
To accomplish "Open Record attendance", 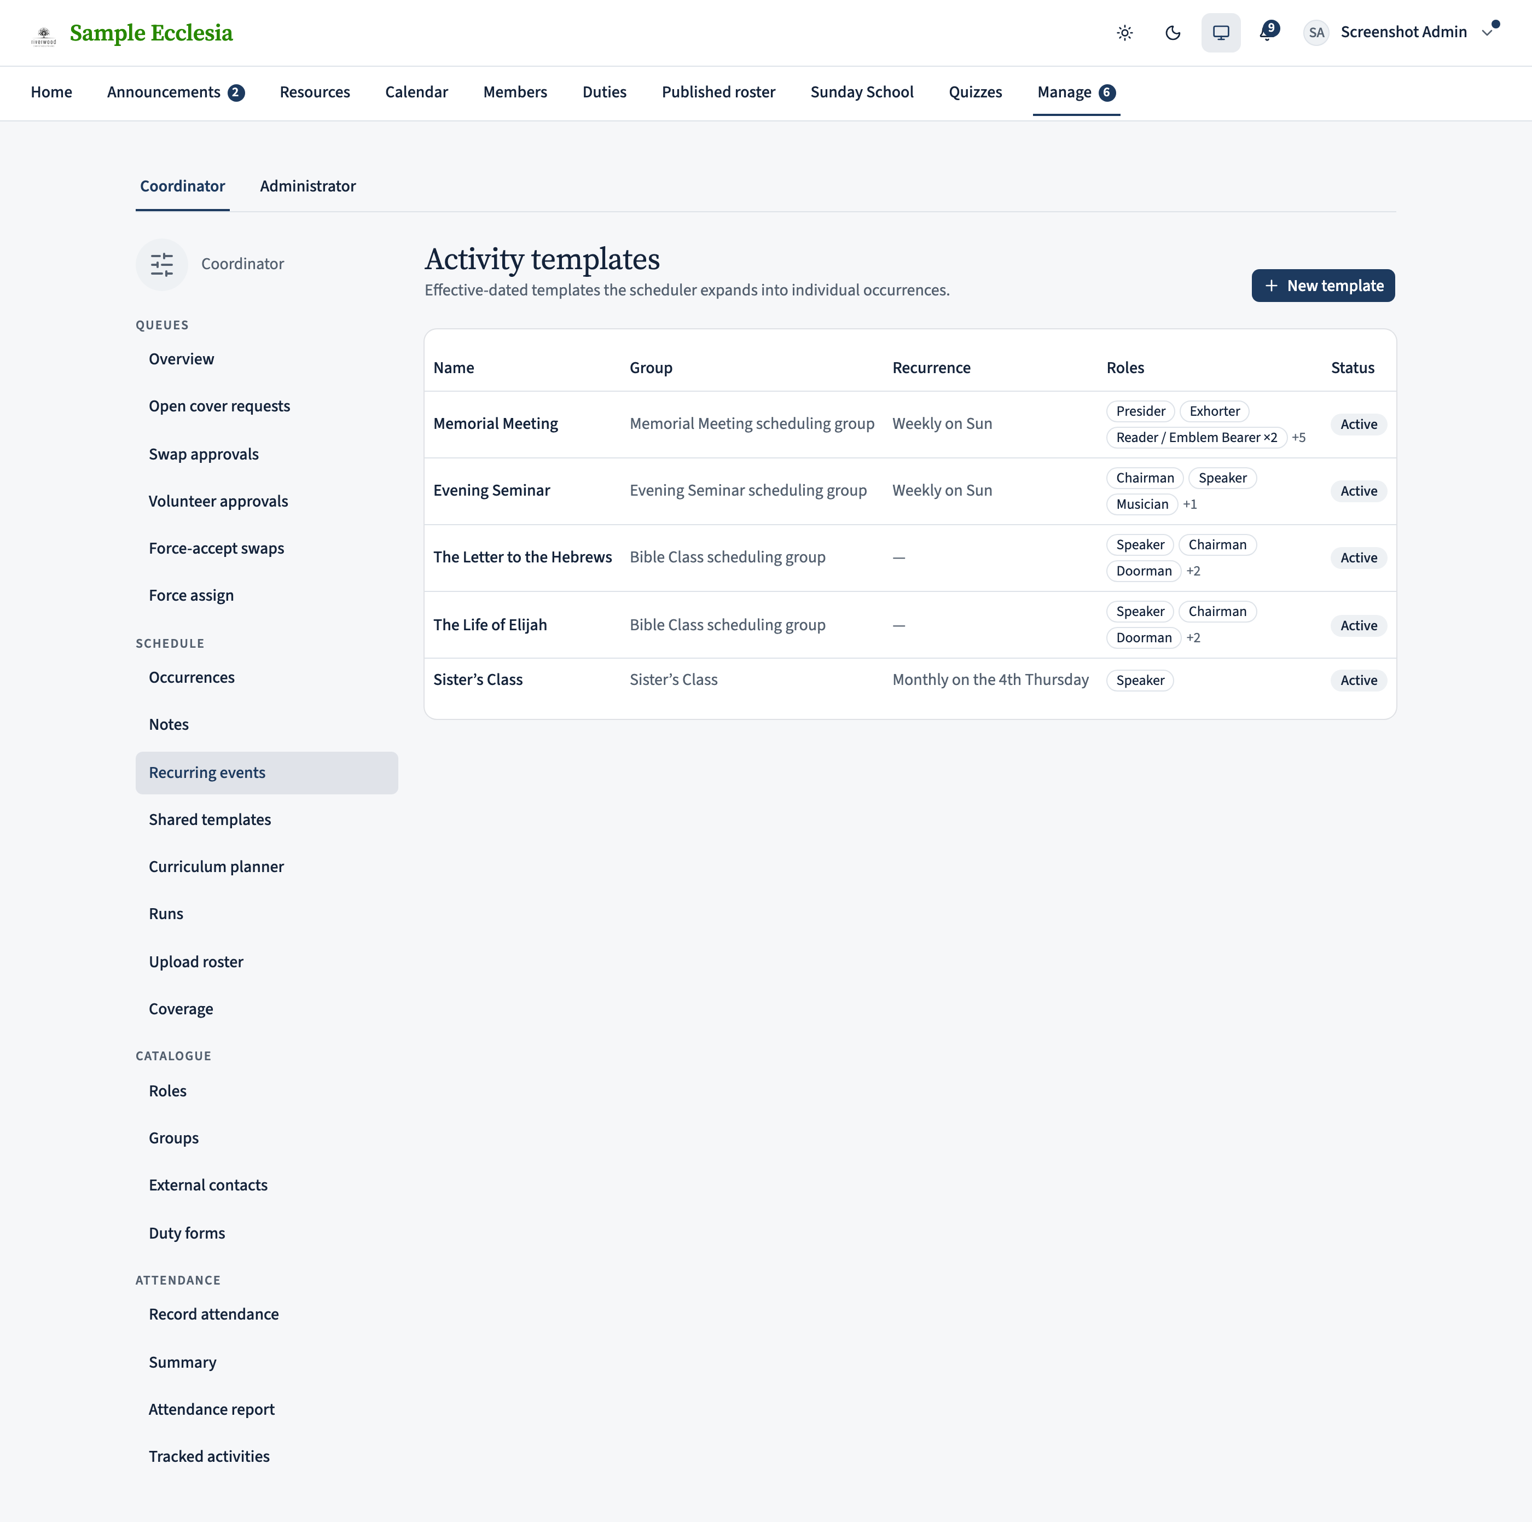I will (x=266, y=1314).
